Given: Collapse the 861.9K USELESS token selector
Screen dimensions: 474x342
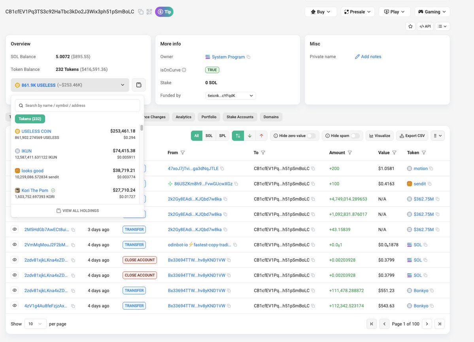Looking at the screenshot, I should coord(70,85).
